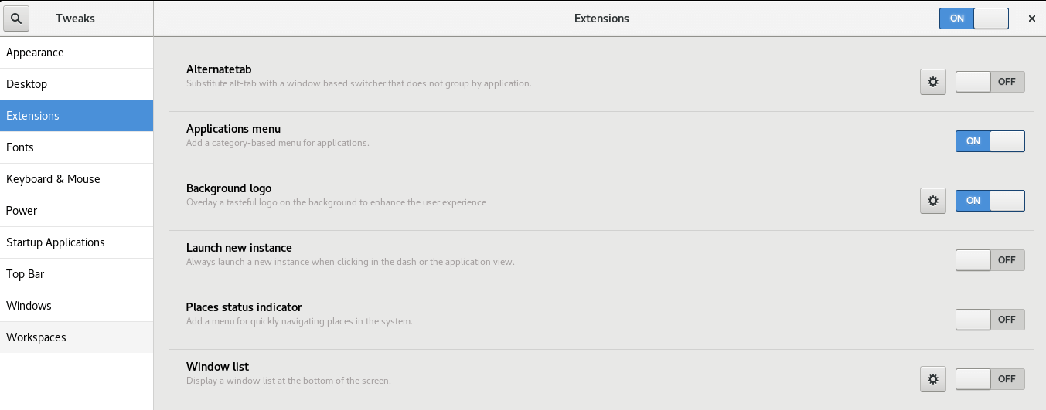Turn off the global Extensions switch
The width and height of the screenshot is (1046, 410).
coord(974,19)
